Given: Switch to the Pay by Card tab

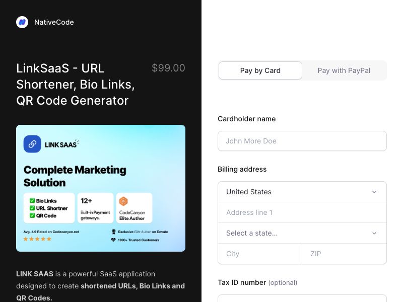Looking at the screenshot, I should click(260, 70).
